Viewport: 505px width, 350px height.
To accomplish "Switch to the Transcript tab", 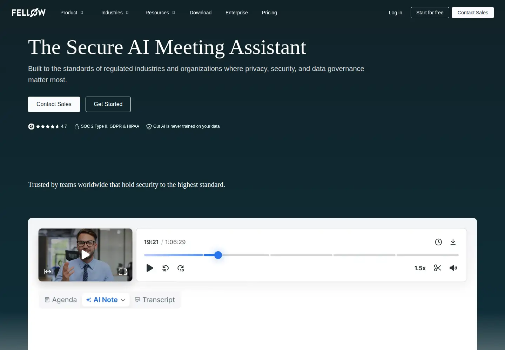I will pyautogui.click(x=155, y=300).
